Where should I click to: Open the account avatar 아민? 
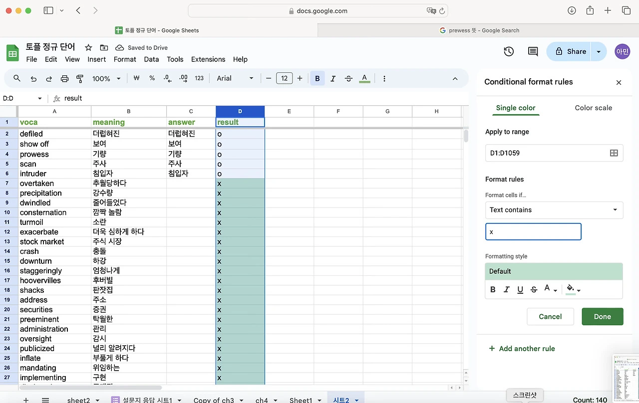click(x=623, y=51)
